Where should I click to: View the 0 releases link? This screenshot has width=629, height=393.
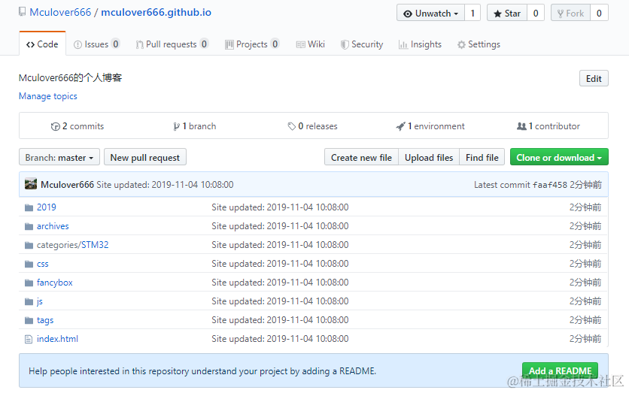(x=313, y=126)
